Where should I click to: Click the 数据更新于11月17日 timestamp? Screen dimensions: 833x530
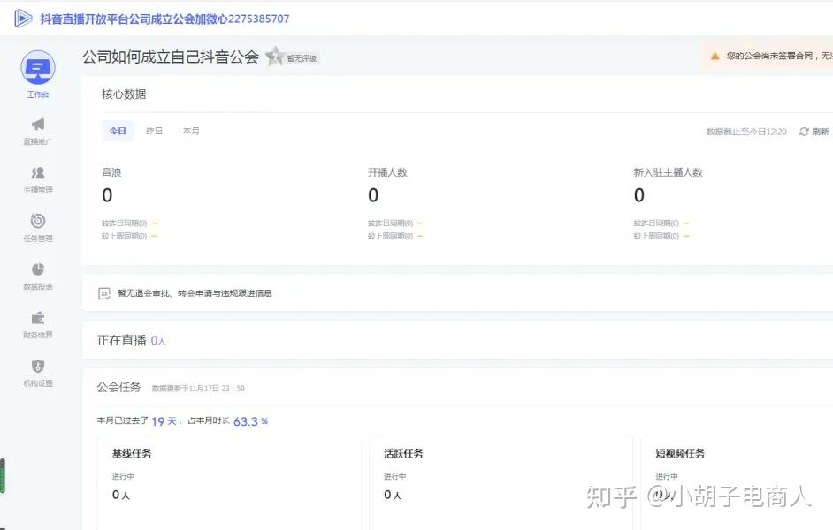[x=199, y=389]
